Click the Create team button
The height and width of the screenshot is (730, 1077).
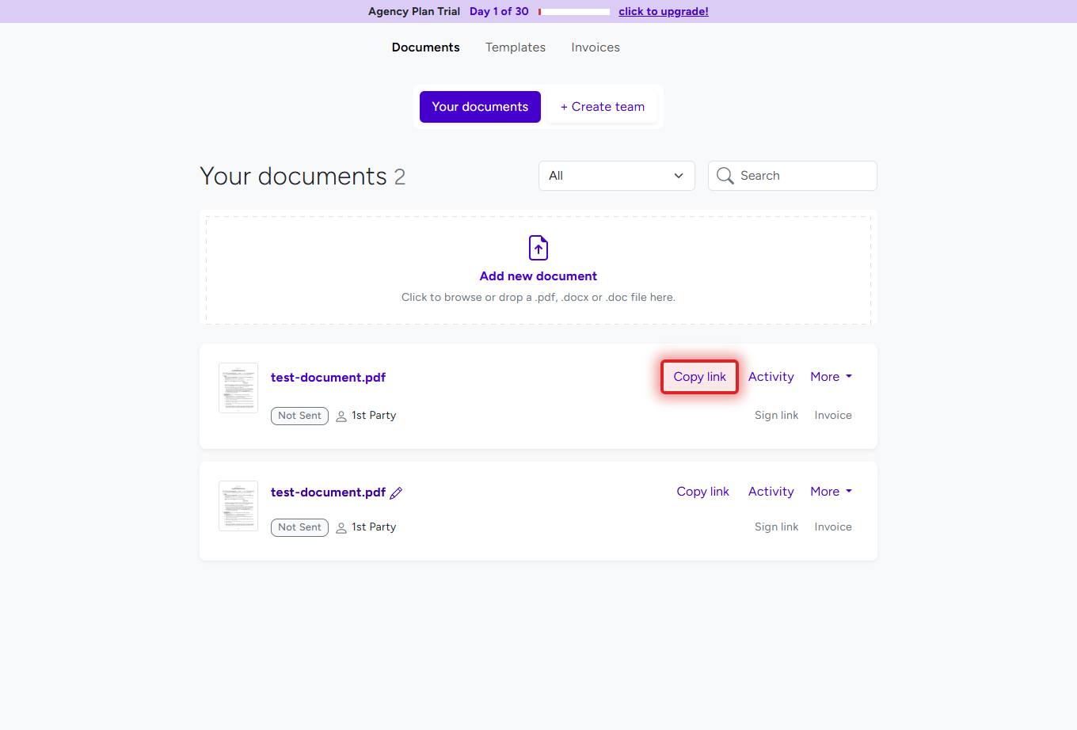click(x=602, y=106)
